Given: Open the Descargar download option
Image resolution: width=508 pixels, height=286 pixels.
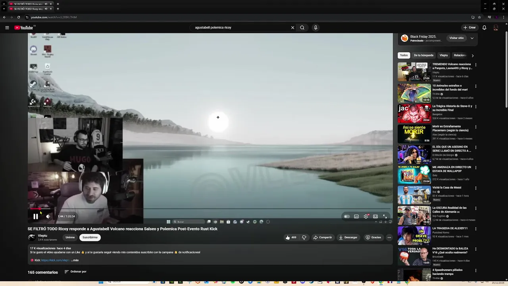Looking at the screenshot, I should pyautogui.click(x=348, y=238).
